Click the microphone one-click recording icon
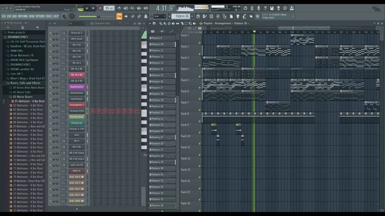385x216 pixels. [259, 8]
